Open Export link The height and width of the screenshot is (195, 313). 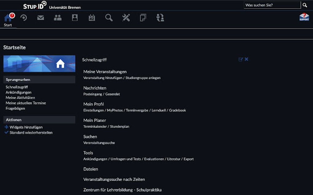[189, 159]
